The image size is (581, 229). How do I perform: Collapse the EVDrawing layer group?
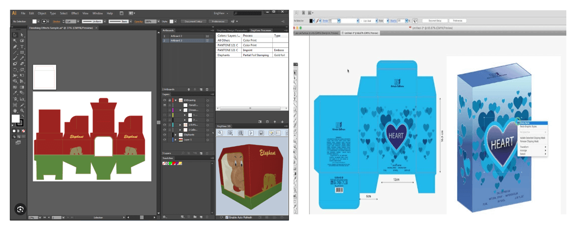point(175,100)
